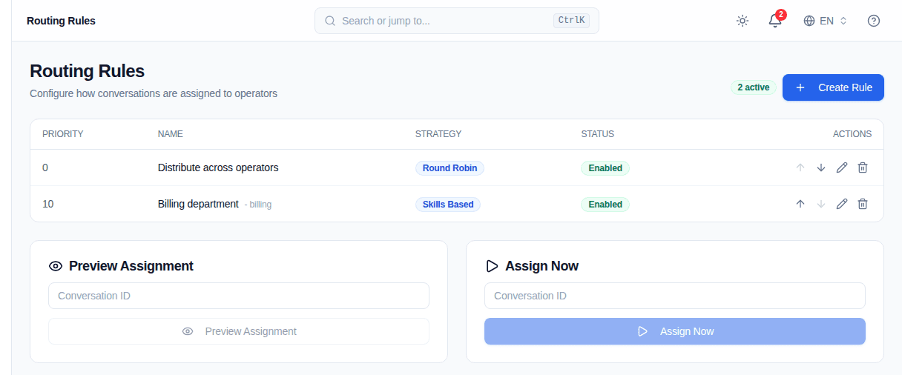Delete the Billing department rule
This screenshot has width=902, height=375.
pos(863,204)
